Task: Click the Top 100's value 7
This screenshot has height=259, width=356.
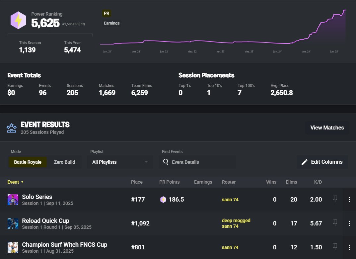Action: pos(239,93)
